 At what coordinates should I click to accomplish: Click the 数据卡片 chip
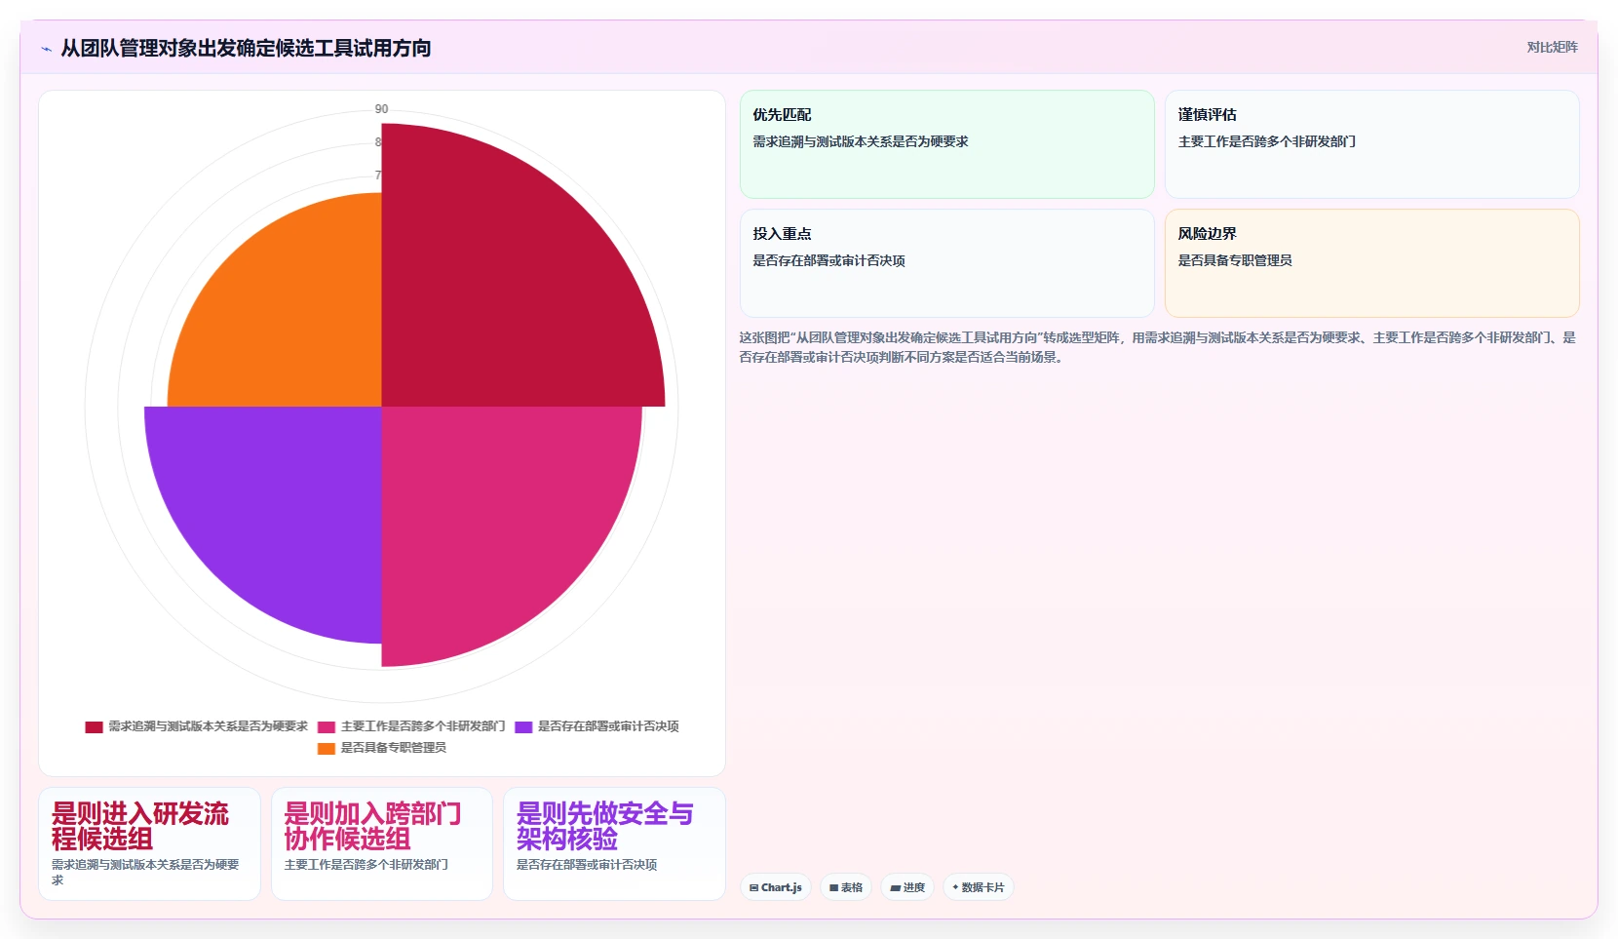point(979,887)
